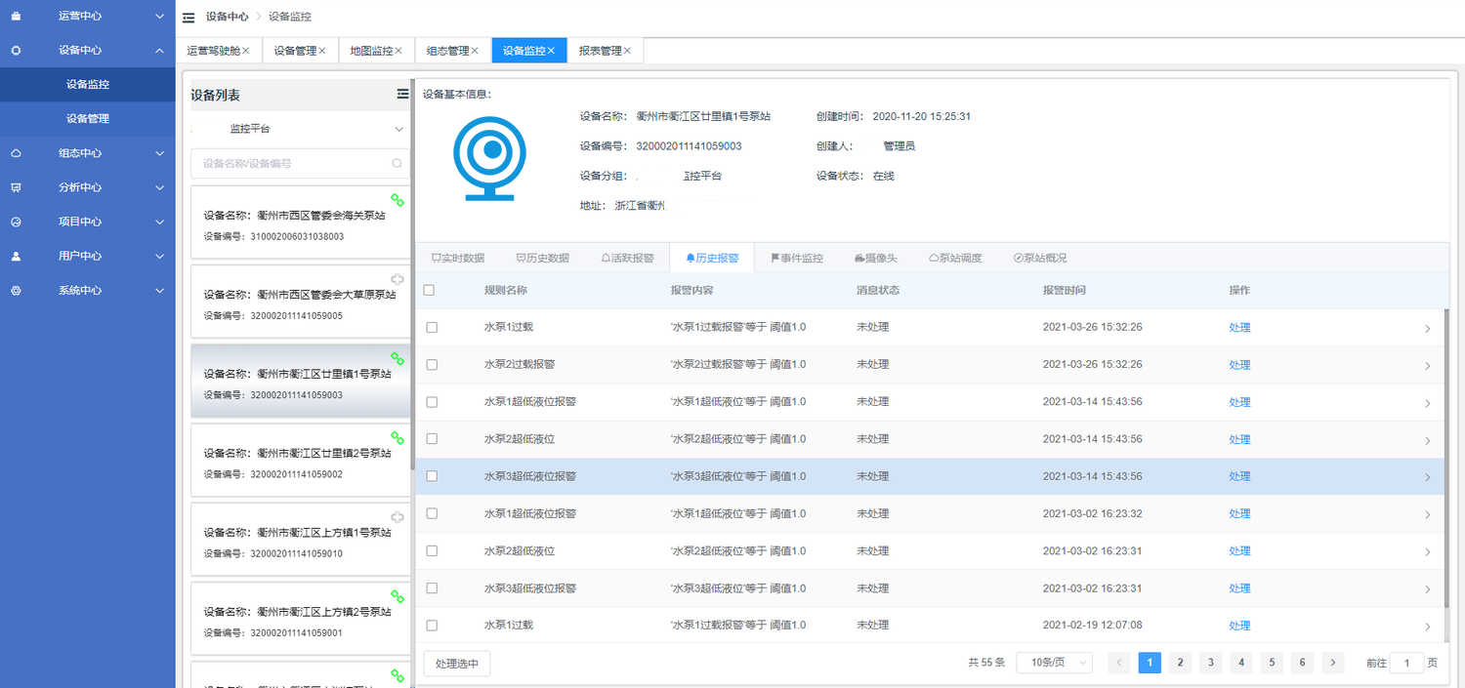
Task: Expand the 系统中心 sidebar menu
Action: coord(160,291)
